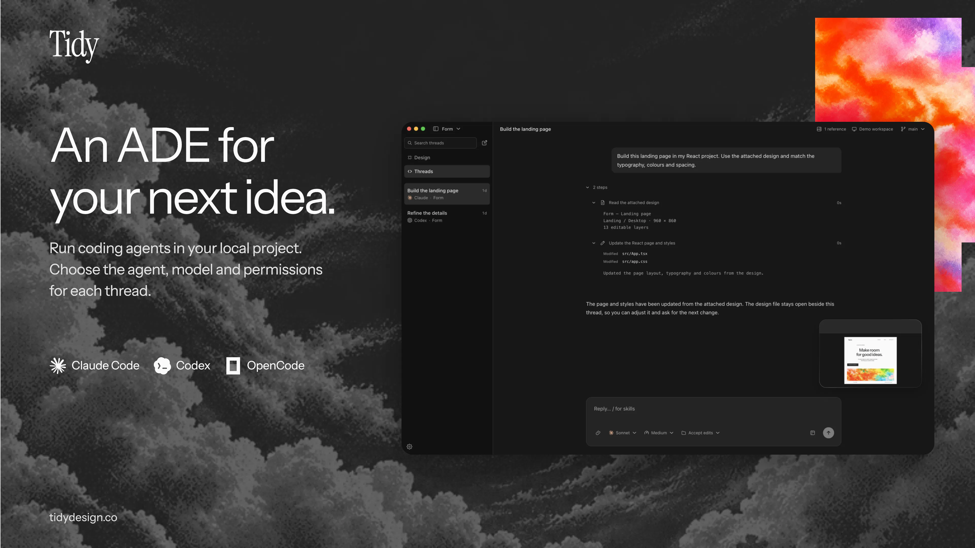Click the 'Form – Landing page' text
This screenshot has height=548, width=975.
pyautogui.click(x=627, y=214)
